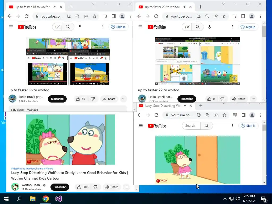The height and width of the screenshot is (204, 272).
Task: Dislike the 'up to faster 16 to wolfoo' video
Action: tap(93, 99)
